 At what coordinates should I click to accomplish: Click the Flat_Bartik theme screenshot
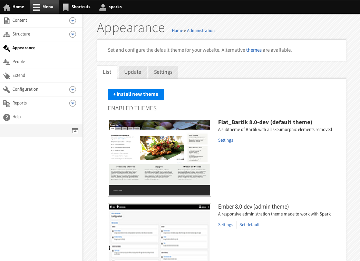click(x=159, y=158)
